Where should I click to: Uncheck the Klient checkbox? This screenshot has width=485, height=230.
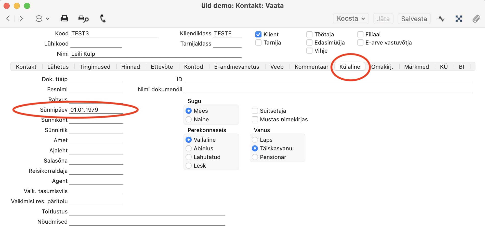[258, 34]
